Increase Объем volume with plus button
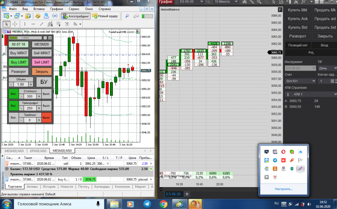The width and height of the screenshot is (337, 209). pos(31,85)
